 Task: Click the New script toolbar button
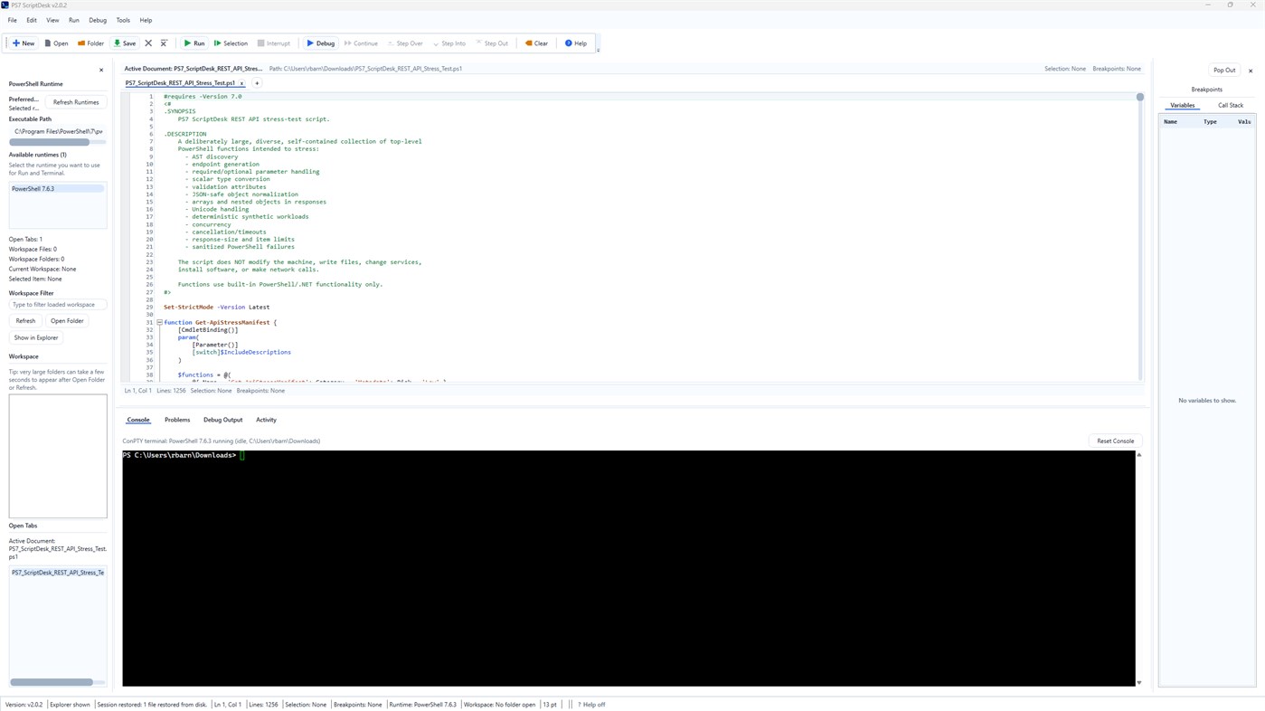coord(24,43)
